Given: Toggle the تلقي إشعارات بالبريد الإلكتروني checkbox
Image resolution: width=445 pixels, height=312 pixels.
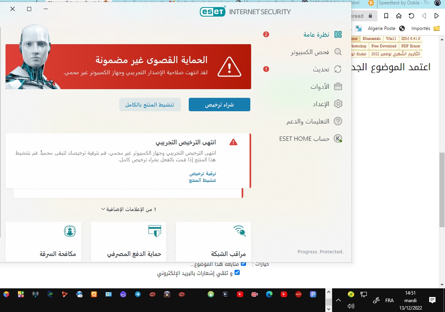Looking at the screenshot, I should pos(237,272).
